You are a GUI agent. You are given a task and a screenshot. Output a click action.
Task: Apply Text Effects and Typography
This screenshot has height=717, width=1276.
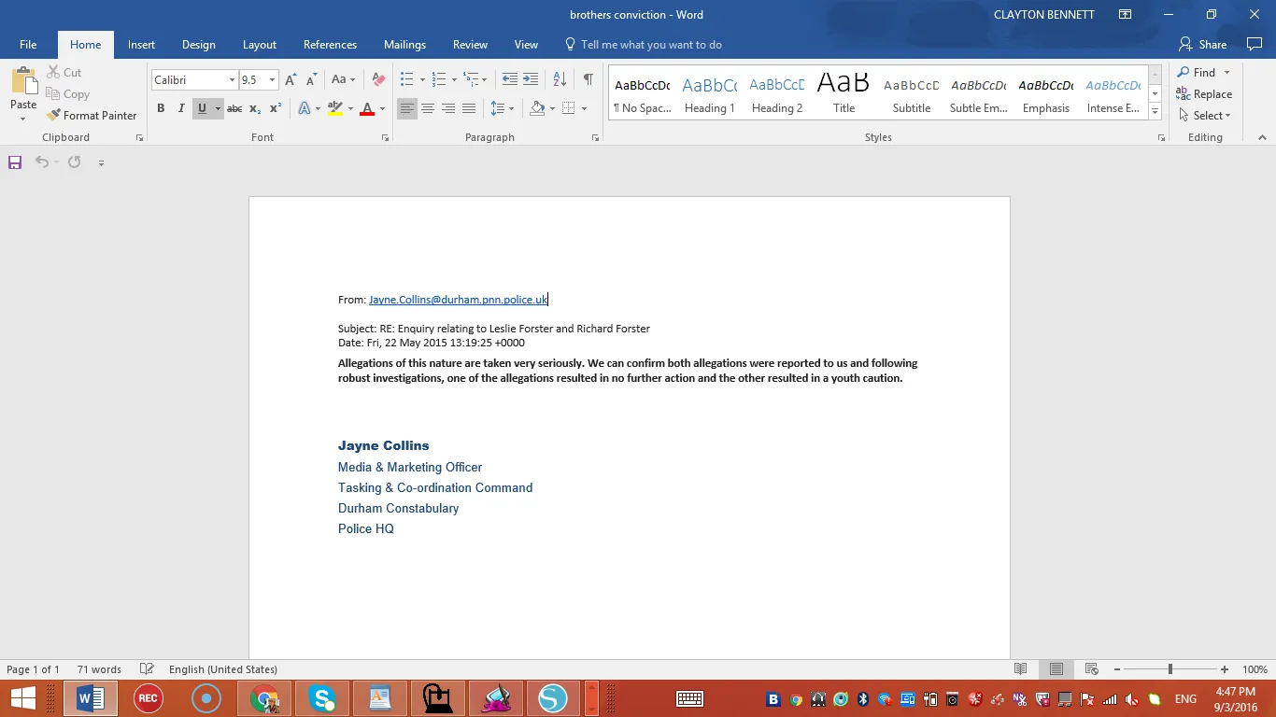click(305, 108)
